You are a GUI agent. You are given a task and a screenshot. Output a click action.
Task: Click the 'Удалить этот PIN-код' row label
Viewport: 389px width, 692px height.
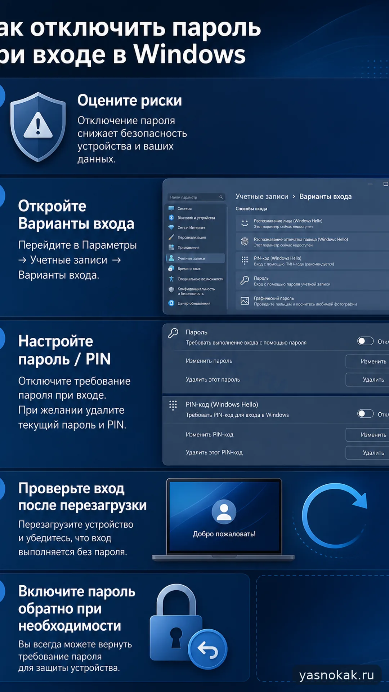click(x=214, y=452)
